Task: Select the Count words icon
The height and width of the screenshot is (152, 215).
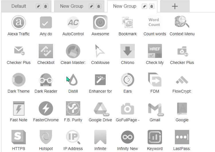Action: point(155,22)
